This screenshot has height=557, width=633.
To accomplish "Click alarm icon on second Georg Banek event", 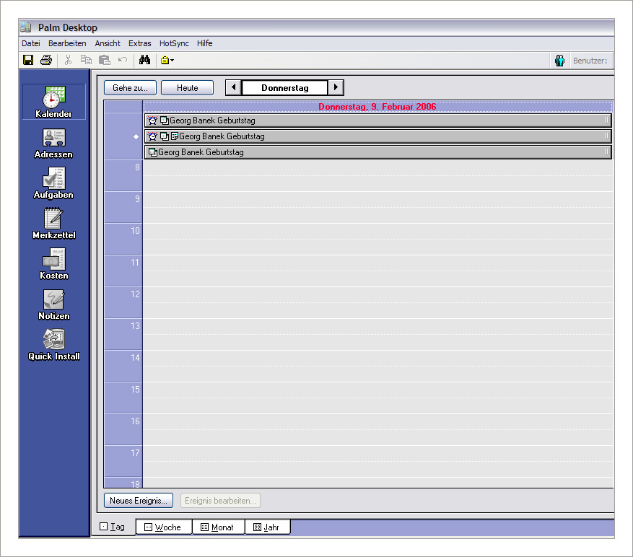I will [152, 136].
